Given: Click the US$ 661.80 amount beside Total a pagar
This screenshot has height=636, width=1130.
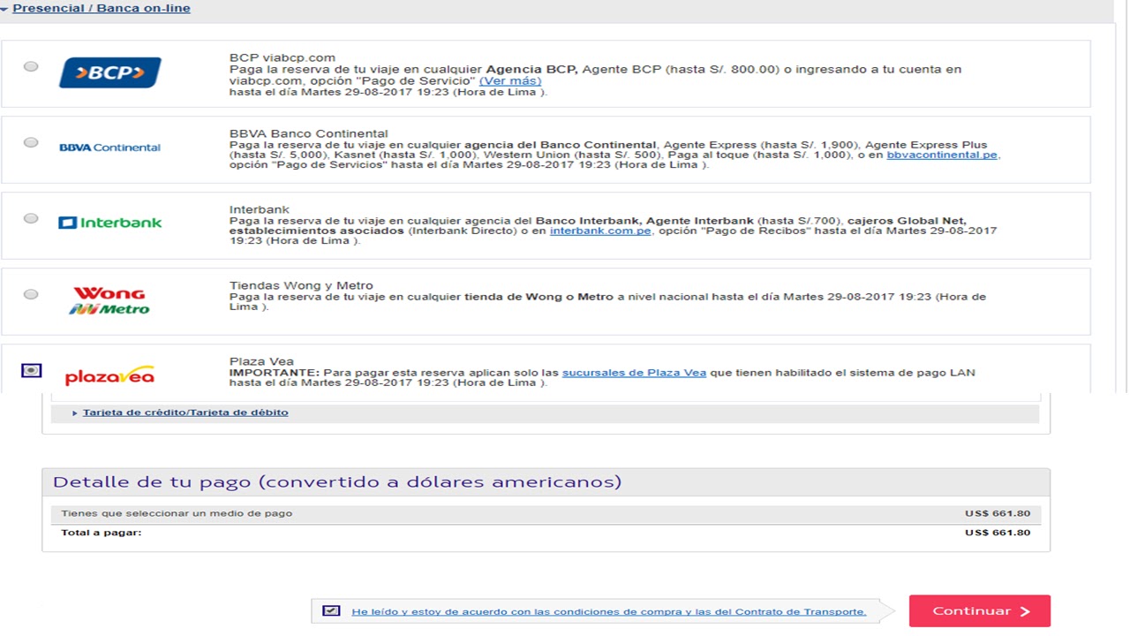Looking at the screenshot, I should [998, 533].
